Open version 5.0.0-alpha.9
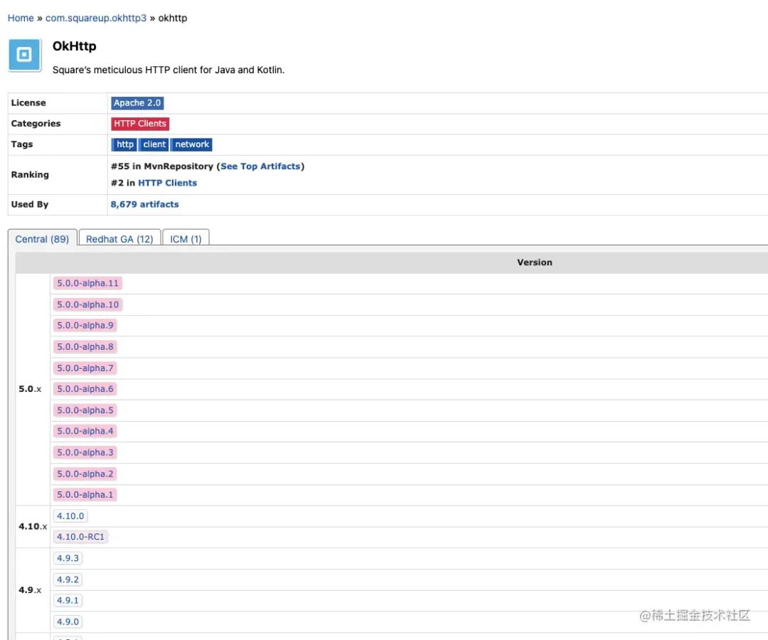Screen dimensions: 768x640 85,325
